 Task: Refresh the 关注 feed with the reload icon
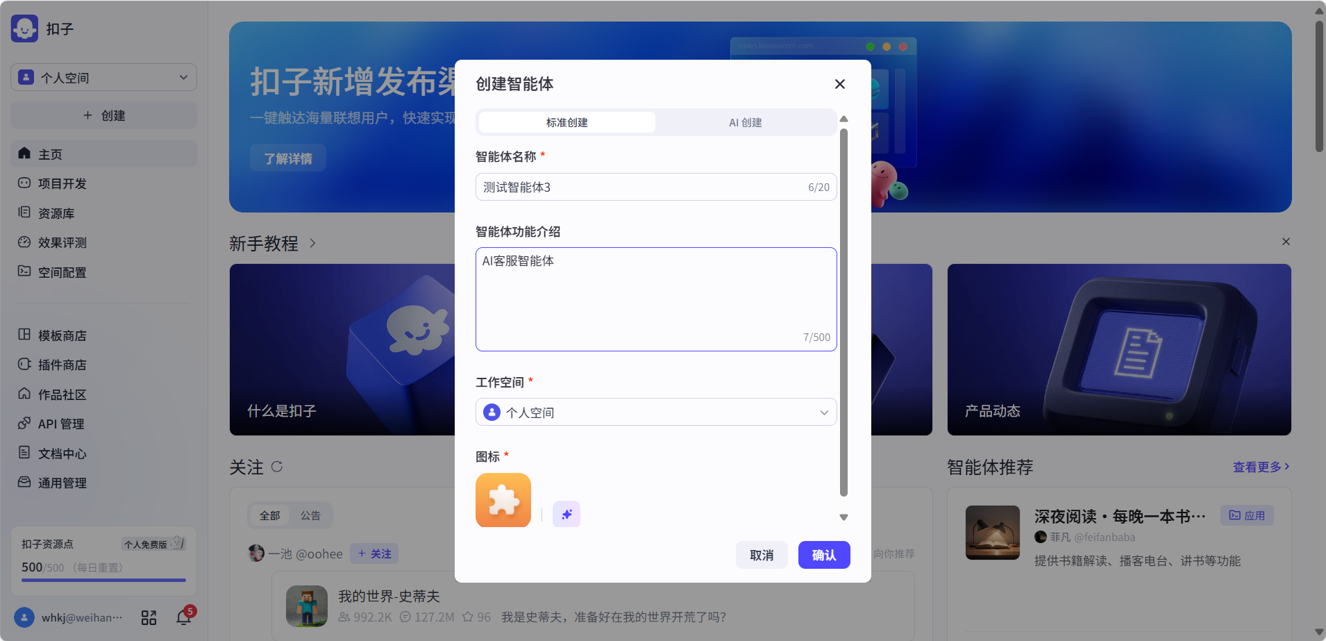click(277, 467)
